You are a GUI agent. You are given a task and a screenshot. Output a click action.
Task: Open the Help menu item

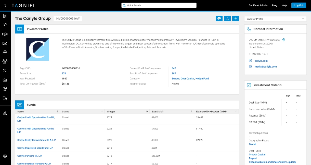tap(284, 5)
